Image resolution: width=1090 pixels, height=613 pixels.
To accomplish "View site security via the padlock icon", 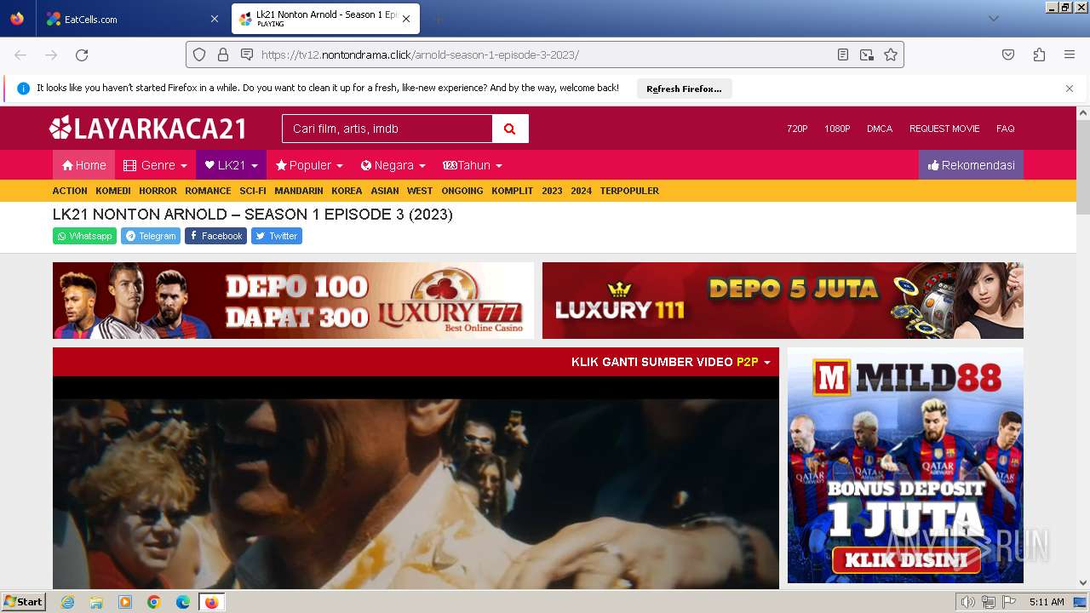I will (223, 54).
